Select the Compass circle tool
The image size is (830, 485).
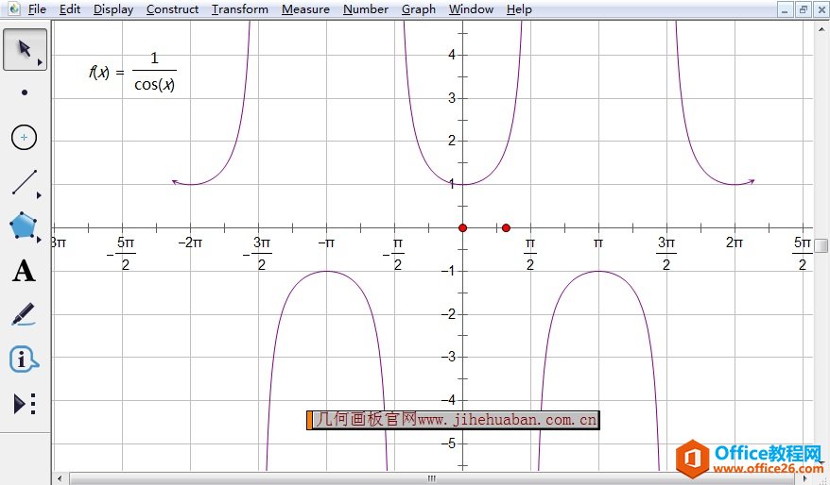(24, 138)
